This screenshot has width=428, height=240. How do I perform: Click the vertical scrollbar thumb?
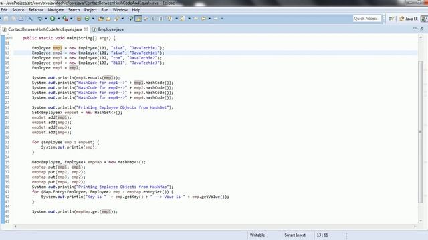coord(421,132)
